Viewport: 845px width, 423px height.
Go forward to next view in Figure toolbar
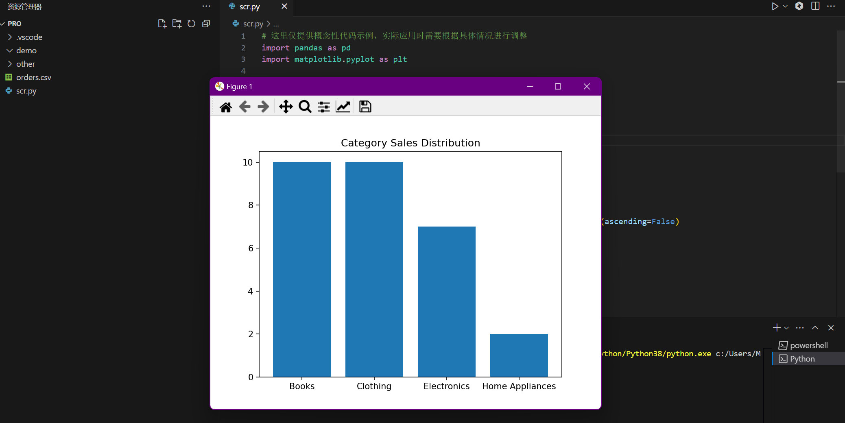(263, 107)
